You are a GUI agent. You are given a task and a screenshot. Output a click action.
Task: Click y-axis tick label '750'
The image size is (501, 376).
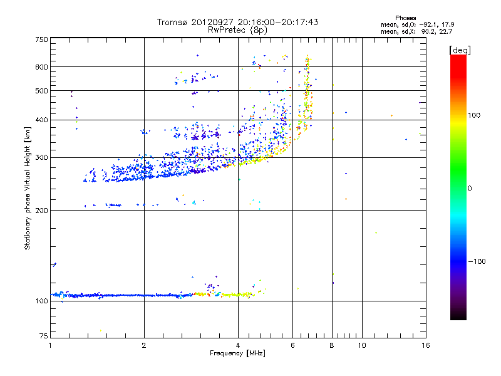click(41, 39)
